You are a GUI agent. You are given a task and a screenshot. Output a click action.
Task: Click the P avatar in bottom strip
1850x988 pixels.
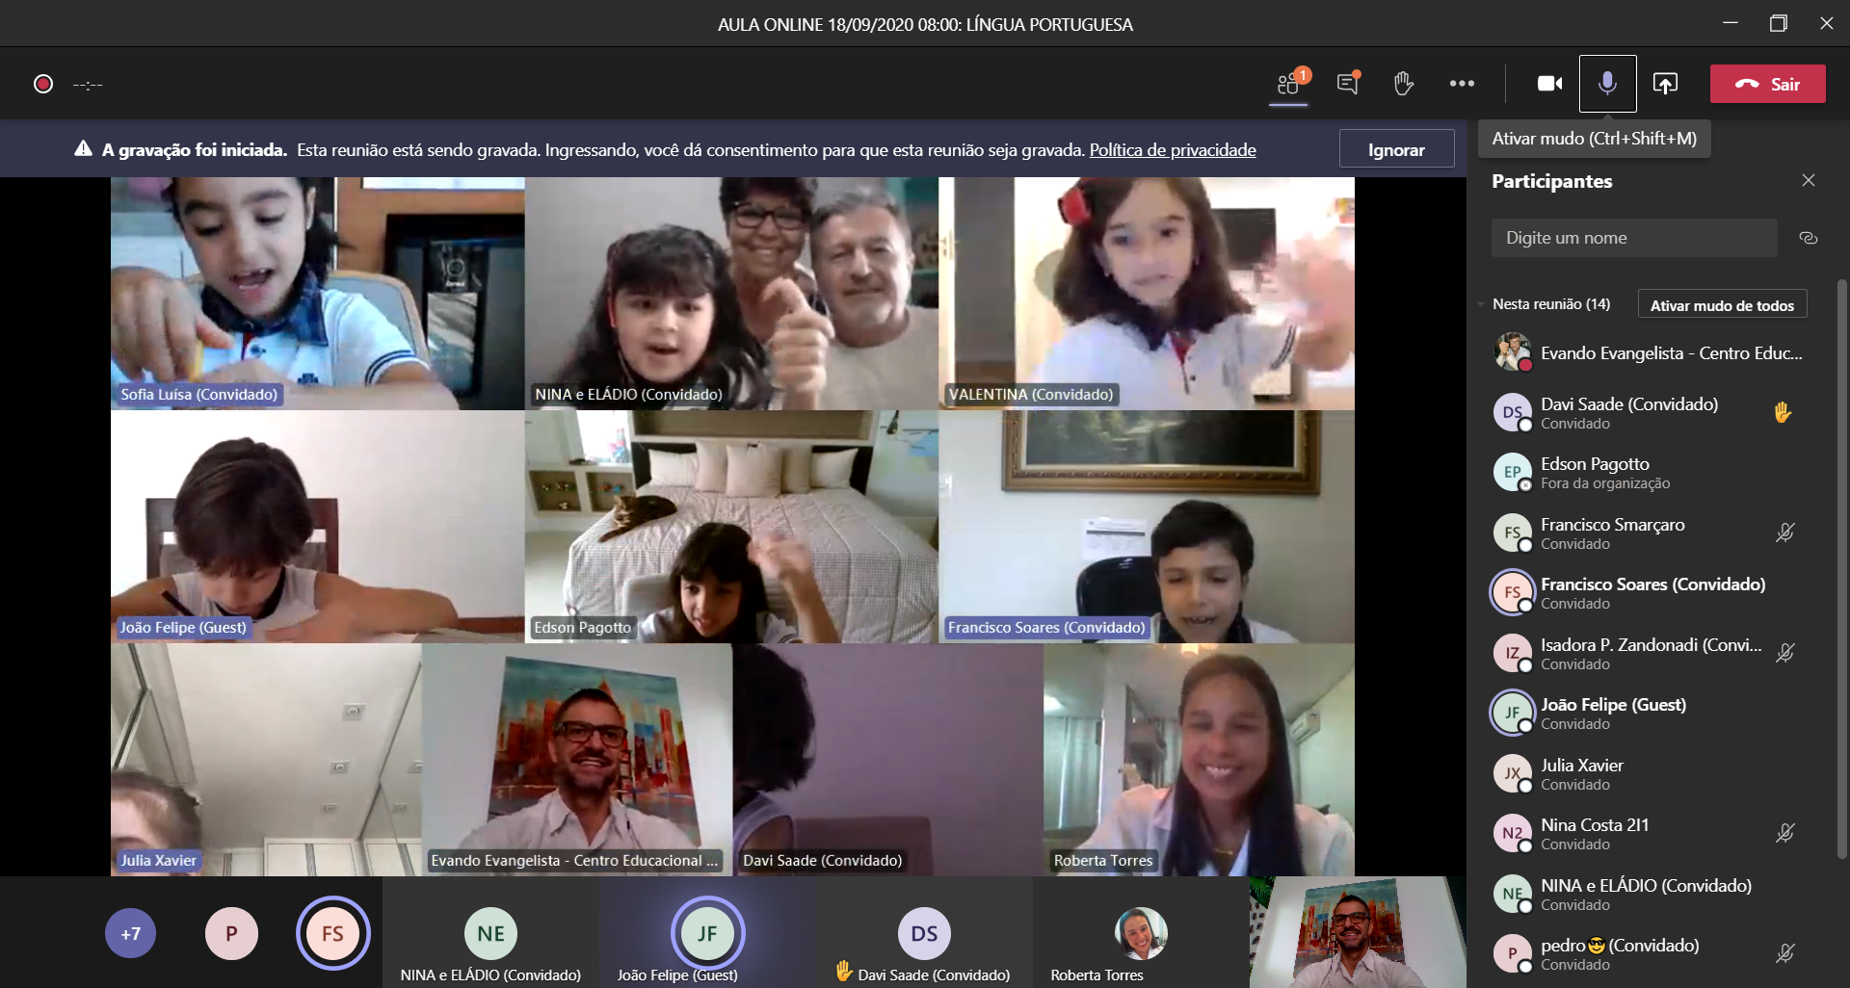pos(231,933)
